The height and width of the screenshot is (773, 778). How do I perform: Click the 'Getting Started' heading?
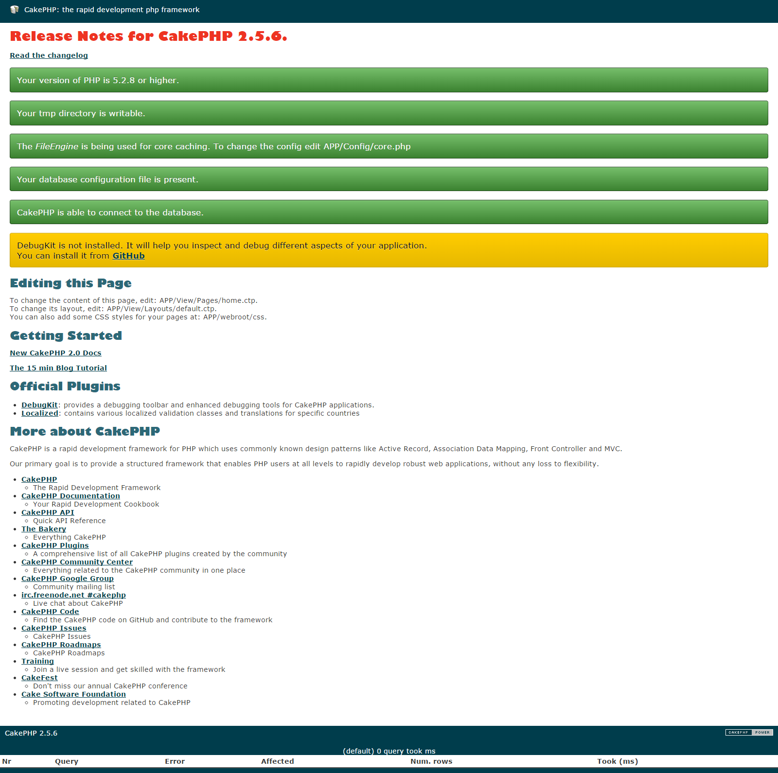[x=66, y=336]
